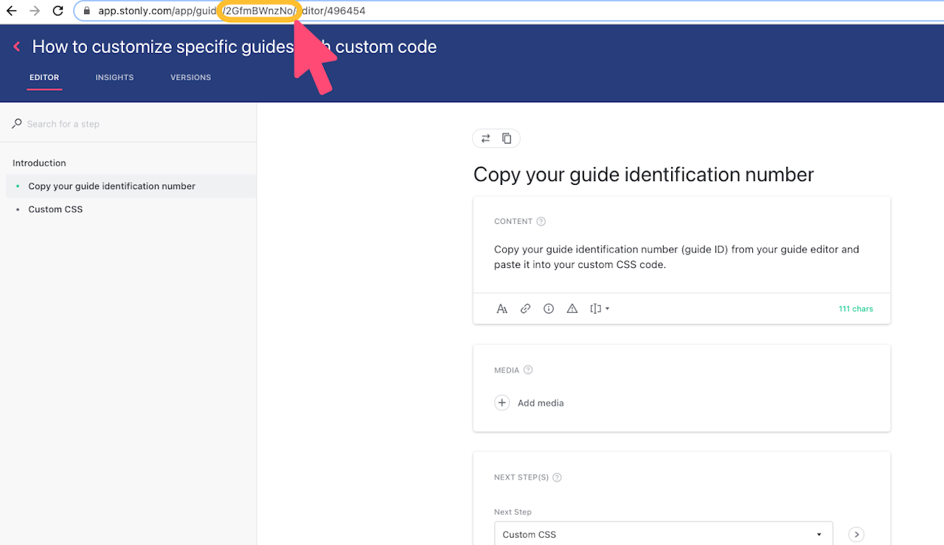Select the step reorder arrows icon
Screen dimensions: 944x545
pos(485,138)
